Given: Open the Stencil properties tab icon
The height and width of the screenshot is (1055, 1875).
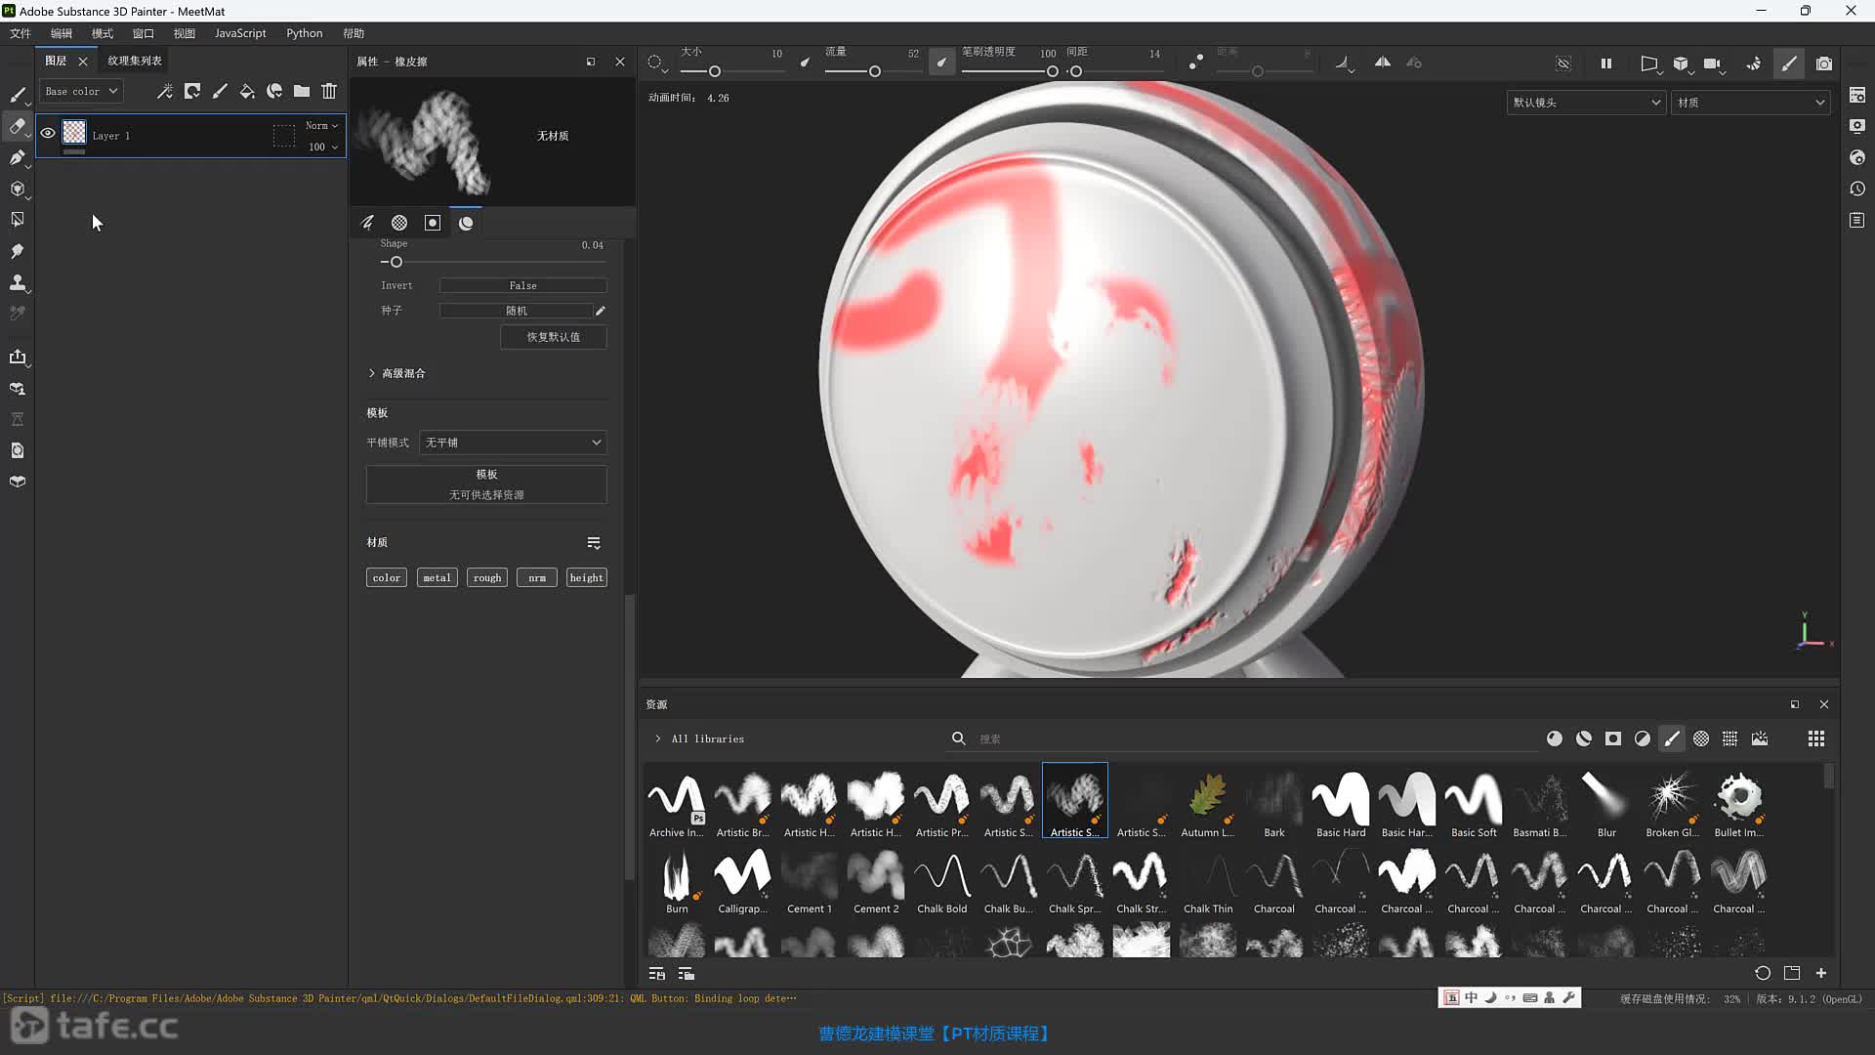Looking at the screenshot, I should pyautogui.click(x=433, y=223).
